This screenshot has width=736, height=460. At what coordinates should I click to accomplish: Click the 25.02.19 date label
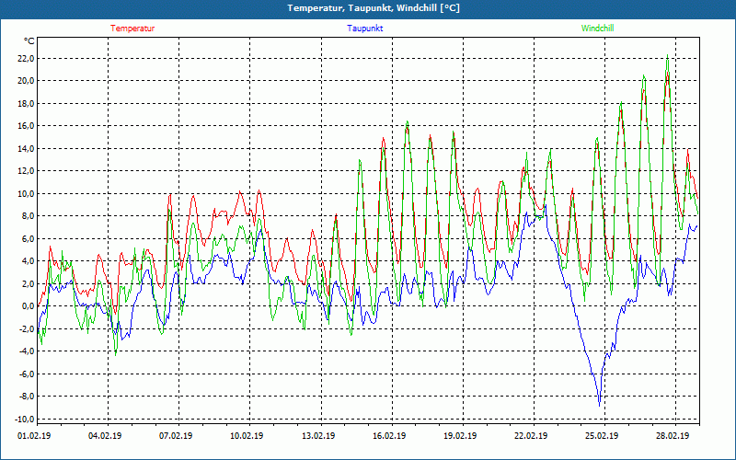(x=603, y=435)
